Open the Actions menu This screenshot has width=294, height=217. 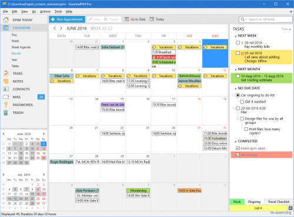[45, 12]
